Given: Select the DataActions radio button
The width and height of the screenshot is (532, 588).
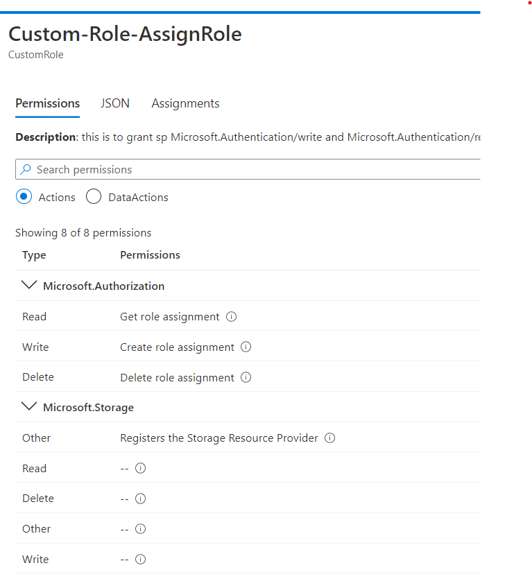Looking at the screenshot, I should [94, 196].
